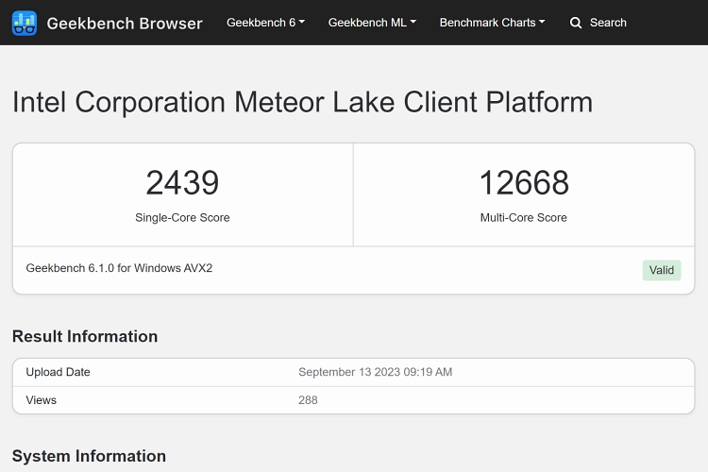Click the Geekbench logo icon

click(x=25, y=23)
